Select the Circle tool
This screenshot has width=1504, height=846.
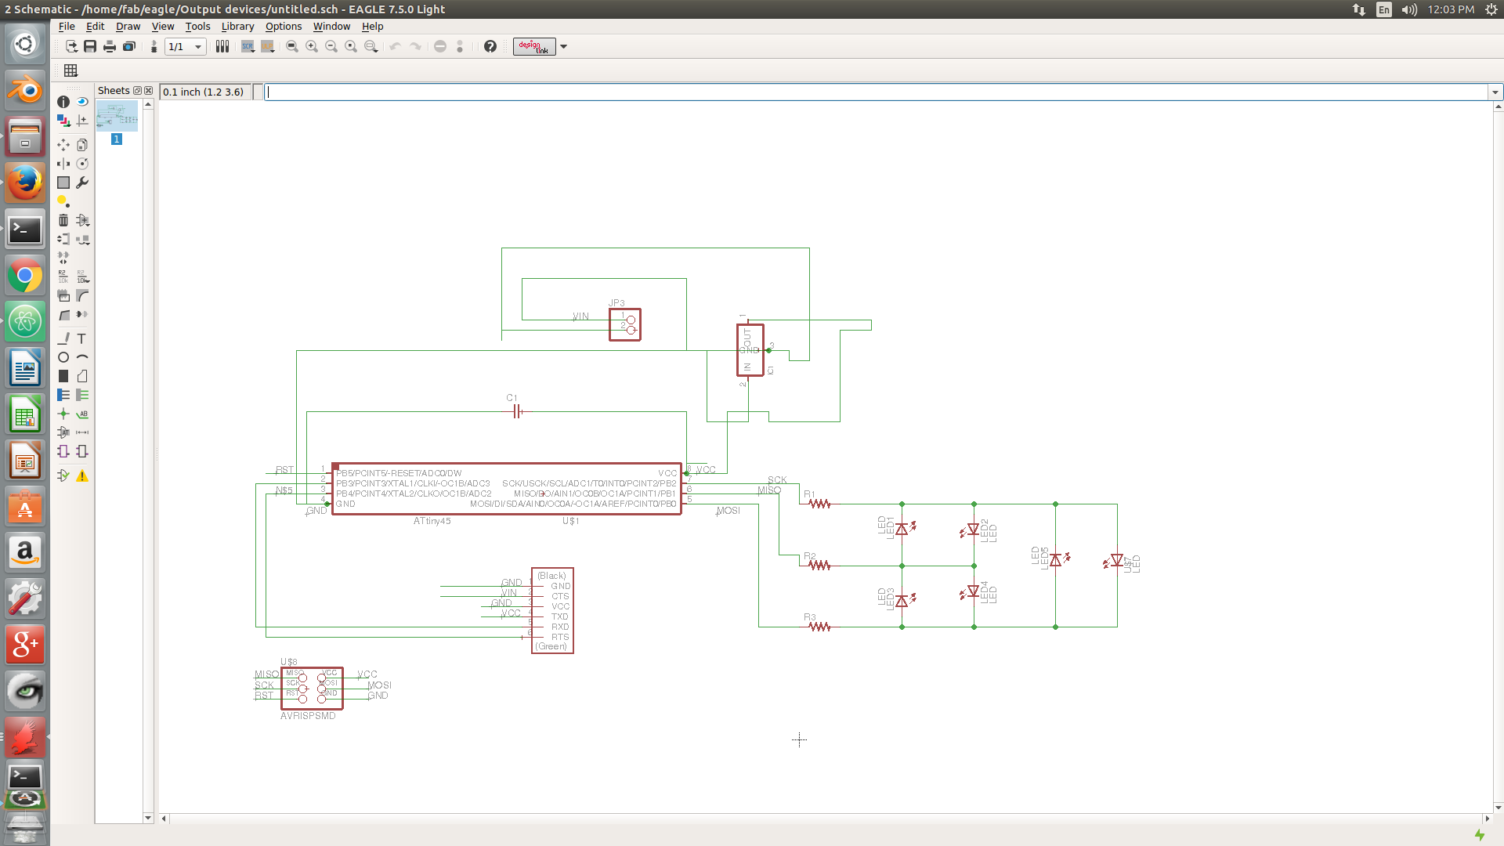(x=63, y=357)
